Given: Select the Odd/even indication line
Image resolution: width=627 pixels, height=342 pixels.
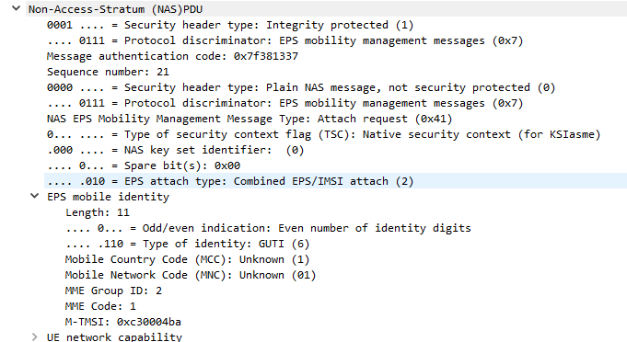Looking at the screenshot, I should 268,228.
